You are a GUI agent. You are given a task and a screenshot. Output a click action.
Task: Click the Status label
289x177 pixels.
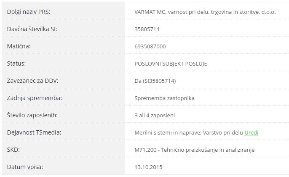(16, 63)
